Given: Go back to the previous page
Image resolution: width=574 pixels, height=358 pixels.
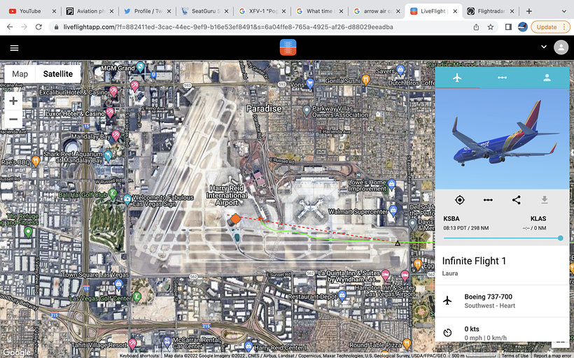Looking at the screenshot, I should click(10, 27).
